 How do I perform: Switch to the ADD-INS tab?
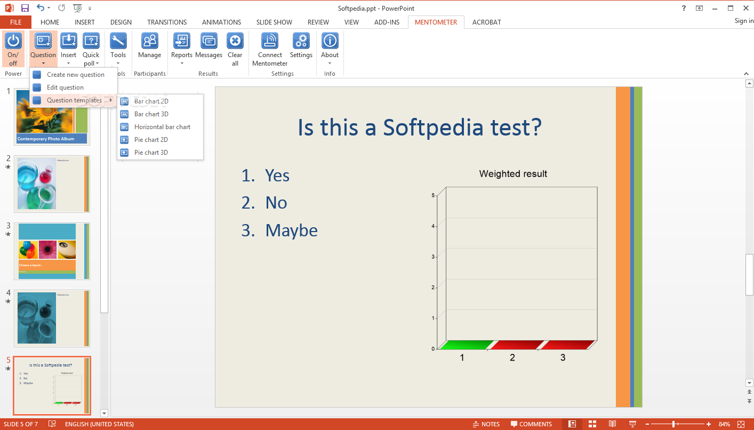[387, 22]
